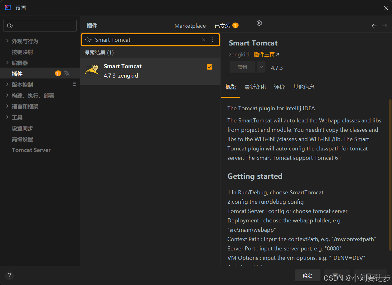Close the settings dialog window
Image resolution: width=392 pixels, height=285 pixels.
pyautogui.click(x=386, y=8)
